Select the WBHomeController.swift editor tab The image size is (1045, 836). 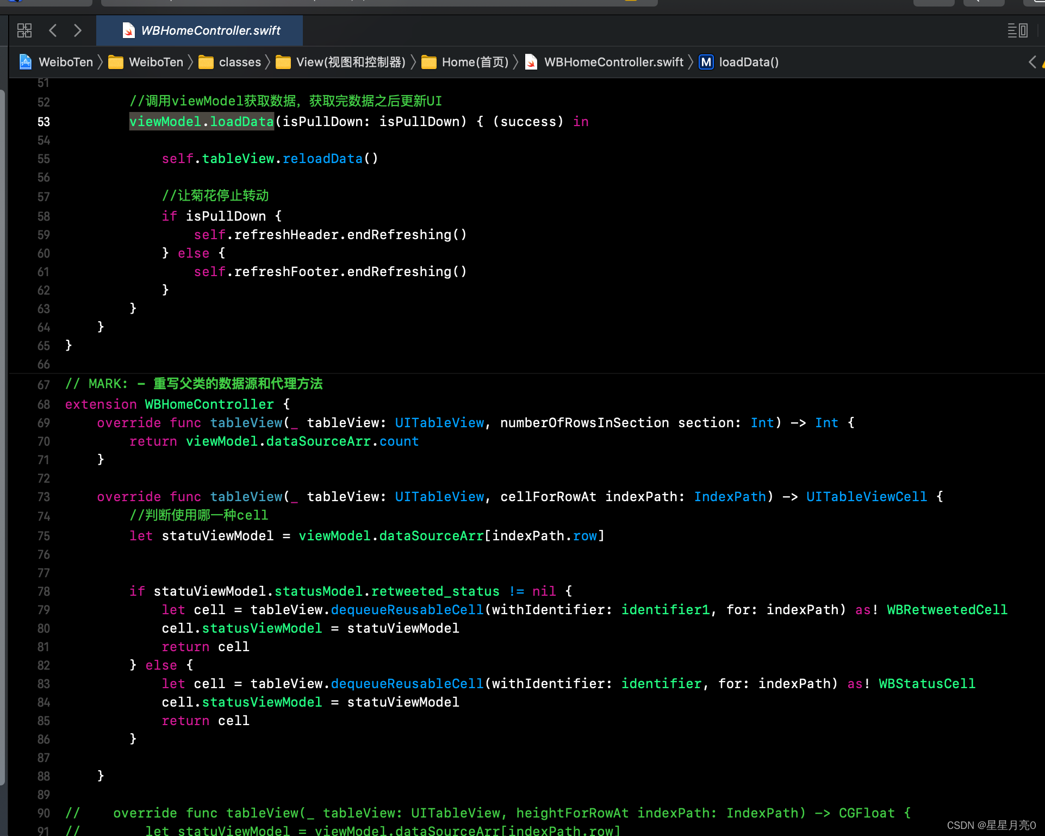point(210,30)
